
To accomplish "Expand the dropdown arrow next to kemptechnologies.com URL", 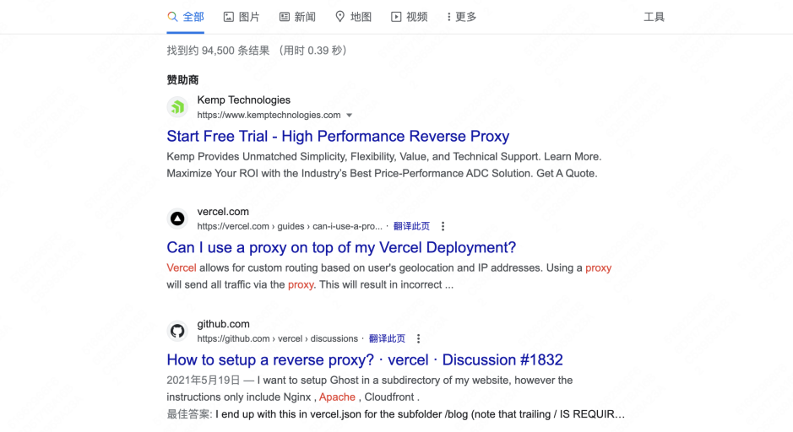I will (349, 116).
